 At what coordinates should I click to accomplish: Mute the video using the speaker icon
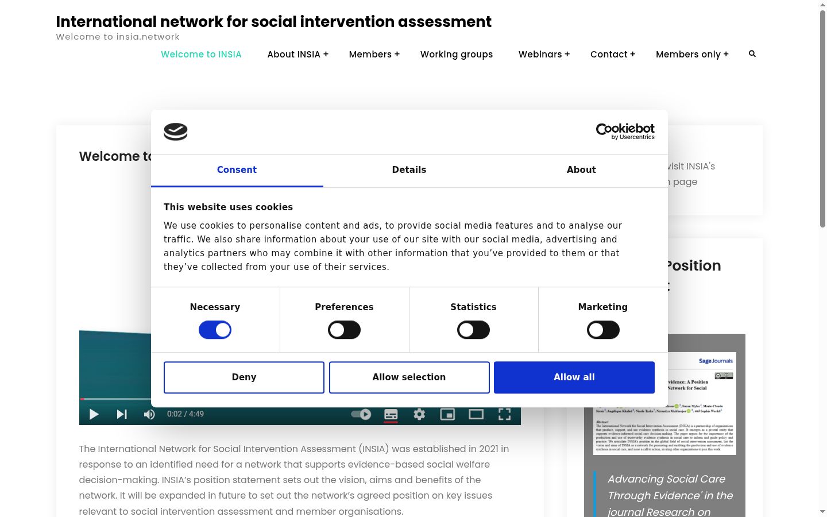149,414
